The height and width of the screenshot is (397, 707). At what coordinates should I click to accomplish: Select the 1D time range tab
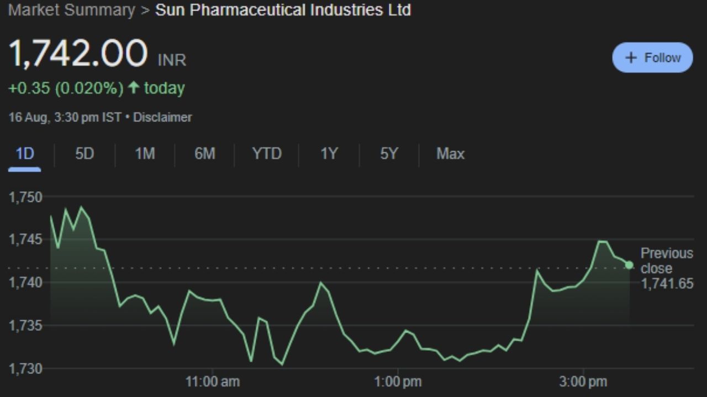coord(25,154)
